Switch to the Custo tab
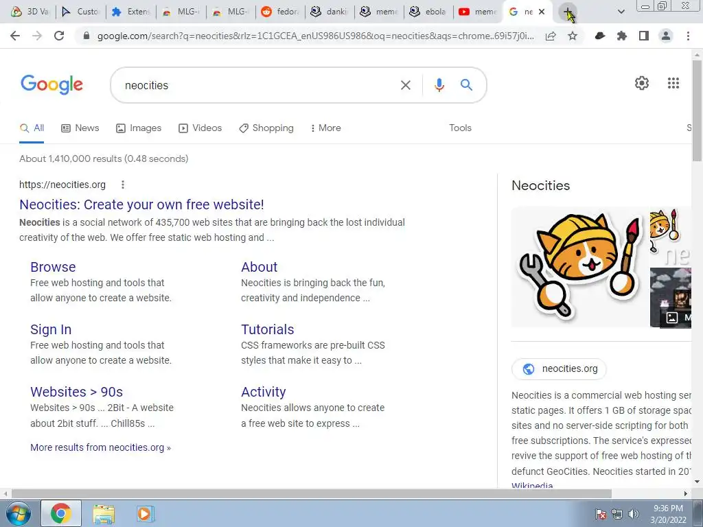 coord(81,12)
